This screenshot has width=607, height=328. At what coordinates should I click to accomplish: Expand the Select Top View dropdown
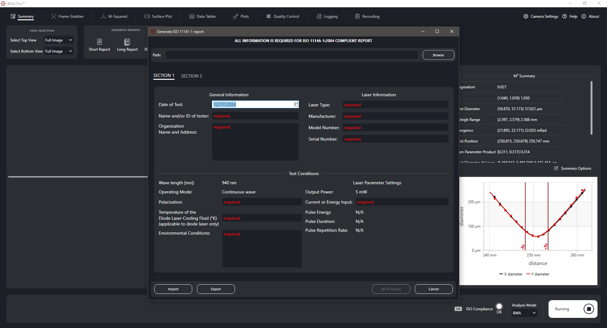(59, 40)
